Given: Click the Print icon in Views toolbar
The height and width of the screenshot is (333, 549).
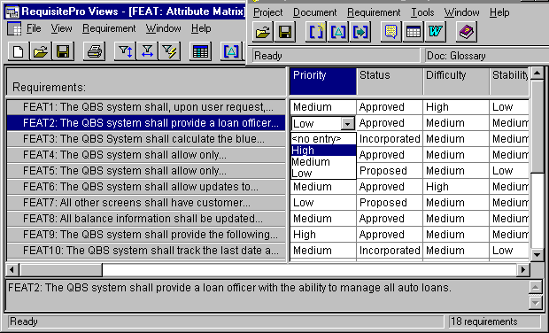Looking at the screenshot, I should coord(94,52).
